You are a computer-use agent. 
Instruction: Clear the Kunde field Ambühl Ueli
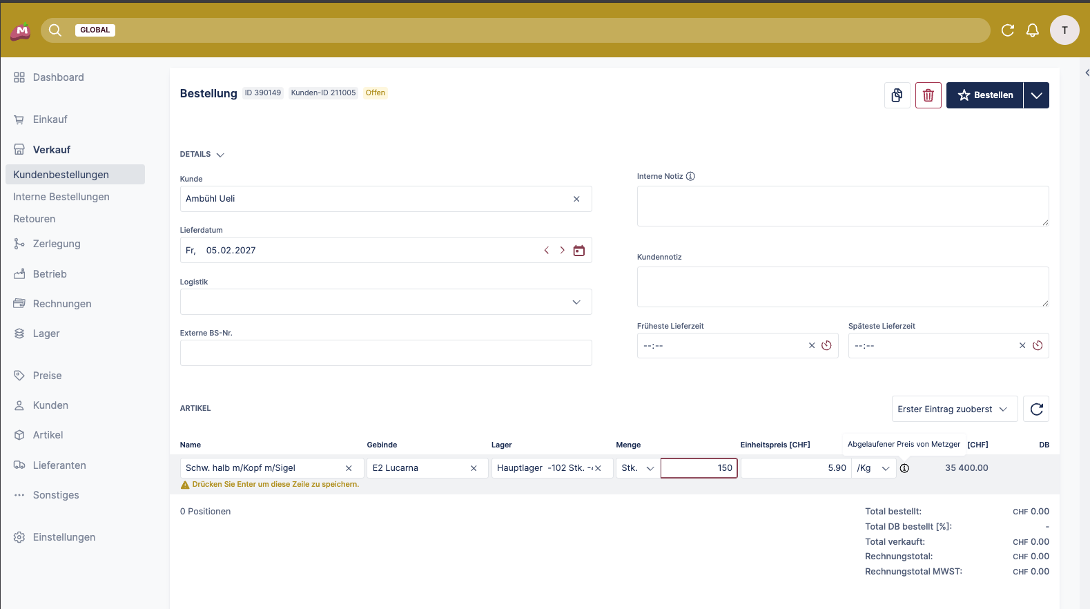click(576, 199)
